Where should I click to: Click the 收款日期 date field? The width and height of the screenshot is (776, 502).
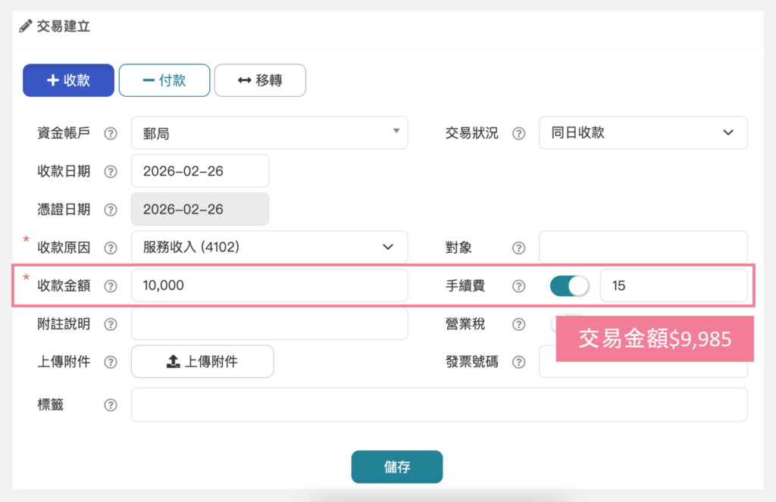point(200,171)
